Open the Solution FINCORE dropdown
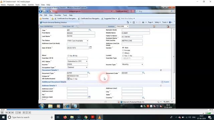 tap(122, 26)
